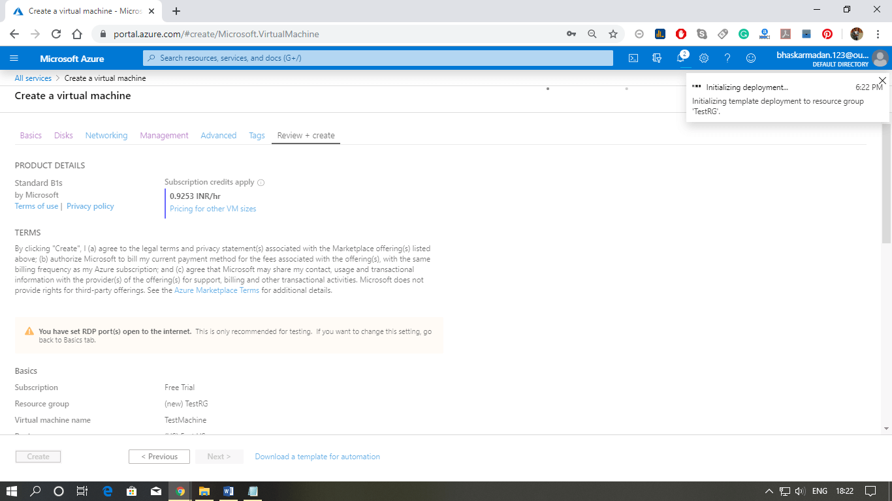Image resolution: width=892 pixels, height=501 pixels.
Task: Open the portal hamburger menu
Action: tap(14, 58)
